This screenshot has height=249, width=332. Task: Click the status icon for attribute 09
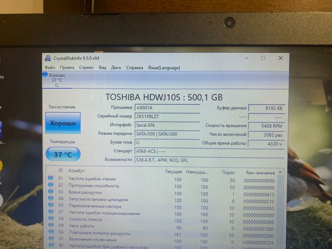[51, 225]
